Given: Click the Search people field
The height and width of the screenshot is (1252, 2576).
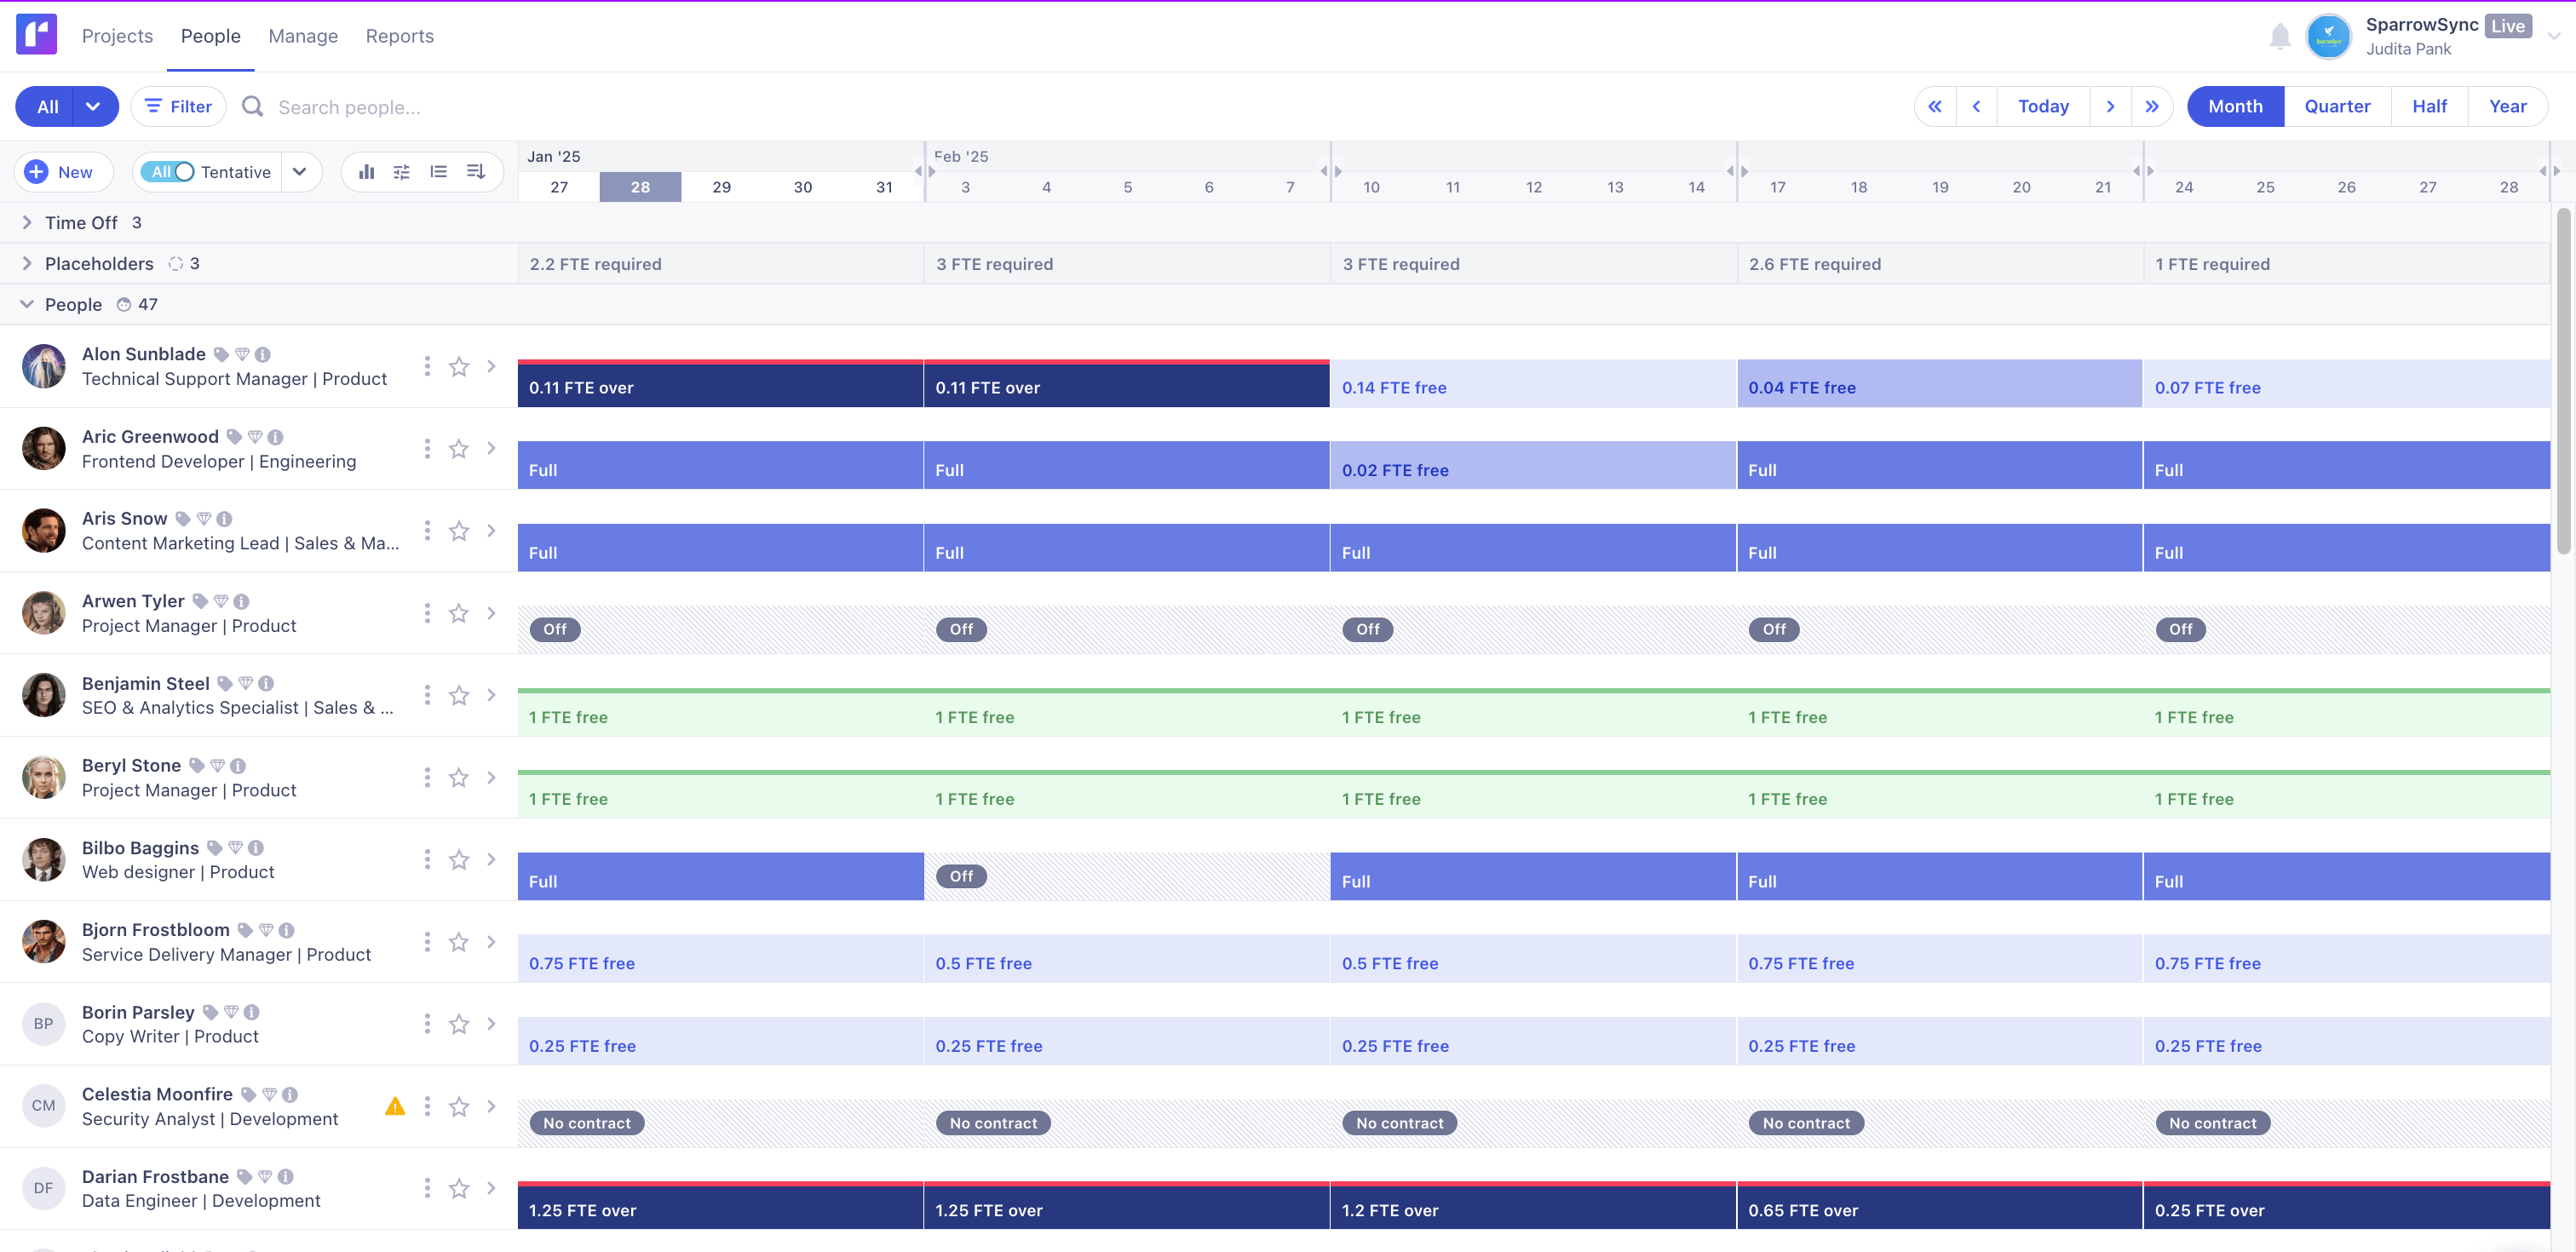Looking at the screenshot, I should pyautogui.click(x=349, y=107).
